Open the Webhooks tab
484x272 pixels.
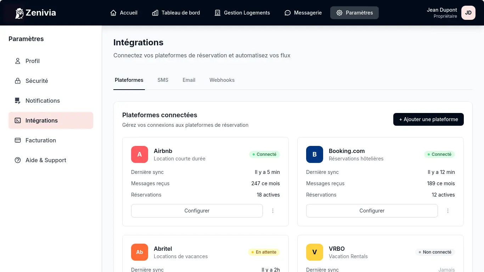pyautogui.click(x=222, y=80)
